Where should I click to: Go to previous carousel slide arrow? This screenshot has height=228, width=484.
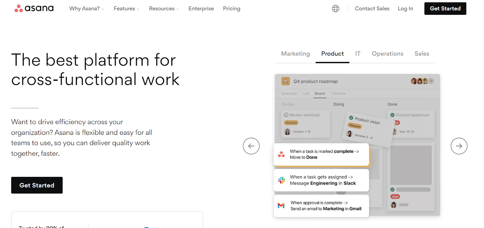point(251,146)
